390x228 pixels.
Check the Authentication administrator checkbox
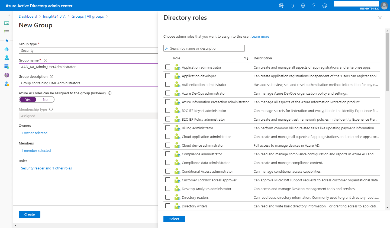(x=168, y=84)
